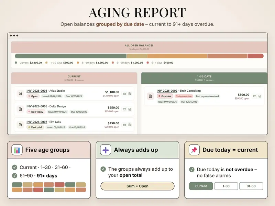Click the green Current segment of balance bar
The width and height of the screenshot is (275, 206).
(71, 56)
